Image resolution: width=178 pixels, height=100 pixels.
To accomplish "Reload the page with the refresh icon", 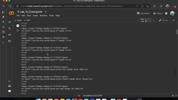I will pyautogui.click(x=10, y=6).
